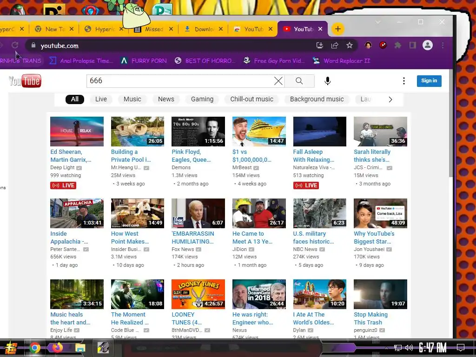Open the MrBeast yacht video thumbnail
The image size is (476, 357).
(x=259, y=132)
